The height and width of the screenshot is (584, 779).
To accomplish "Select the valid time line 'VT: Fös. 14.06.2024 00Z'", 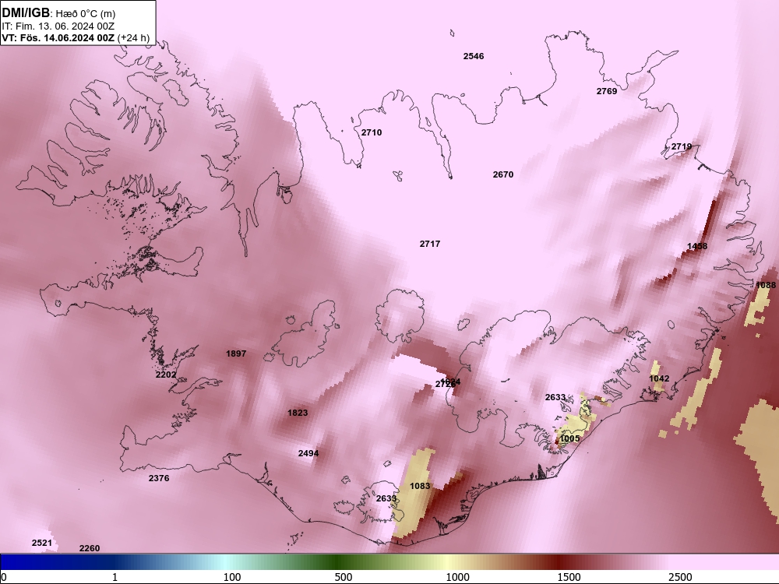I will pos(58,37).
